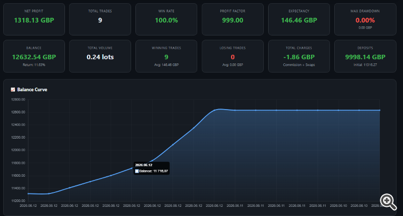Click the 12800.00 y-axis label
Viewport: 403px width, 216px height.
18,99
